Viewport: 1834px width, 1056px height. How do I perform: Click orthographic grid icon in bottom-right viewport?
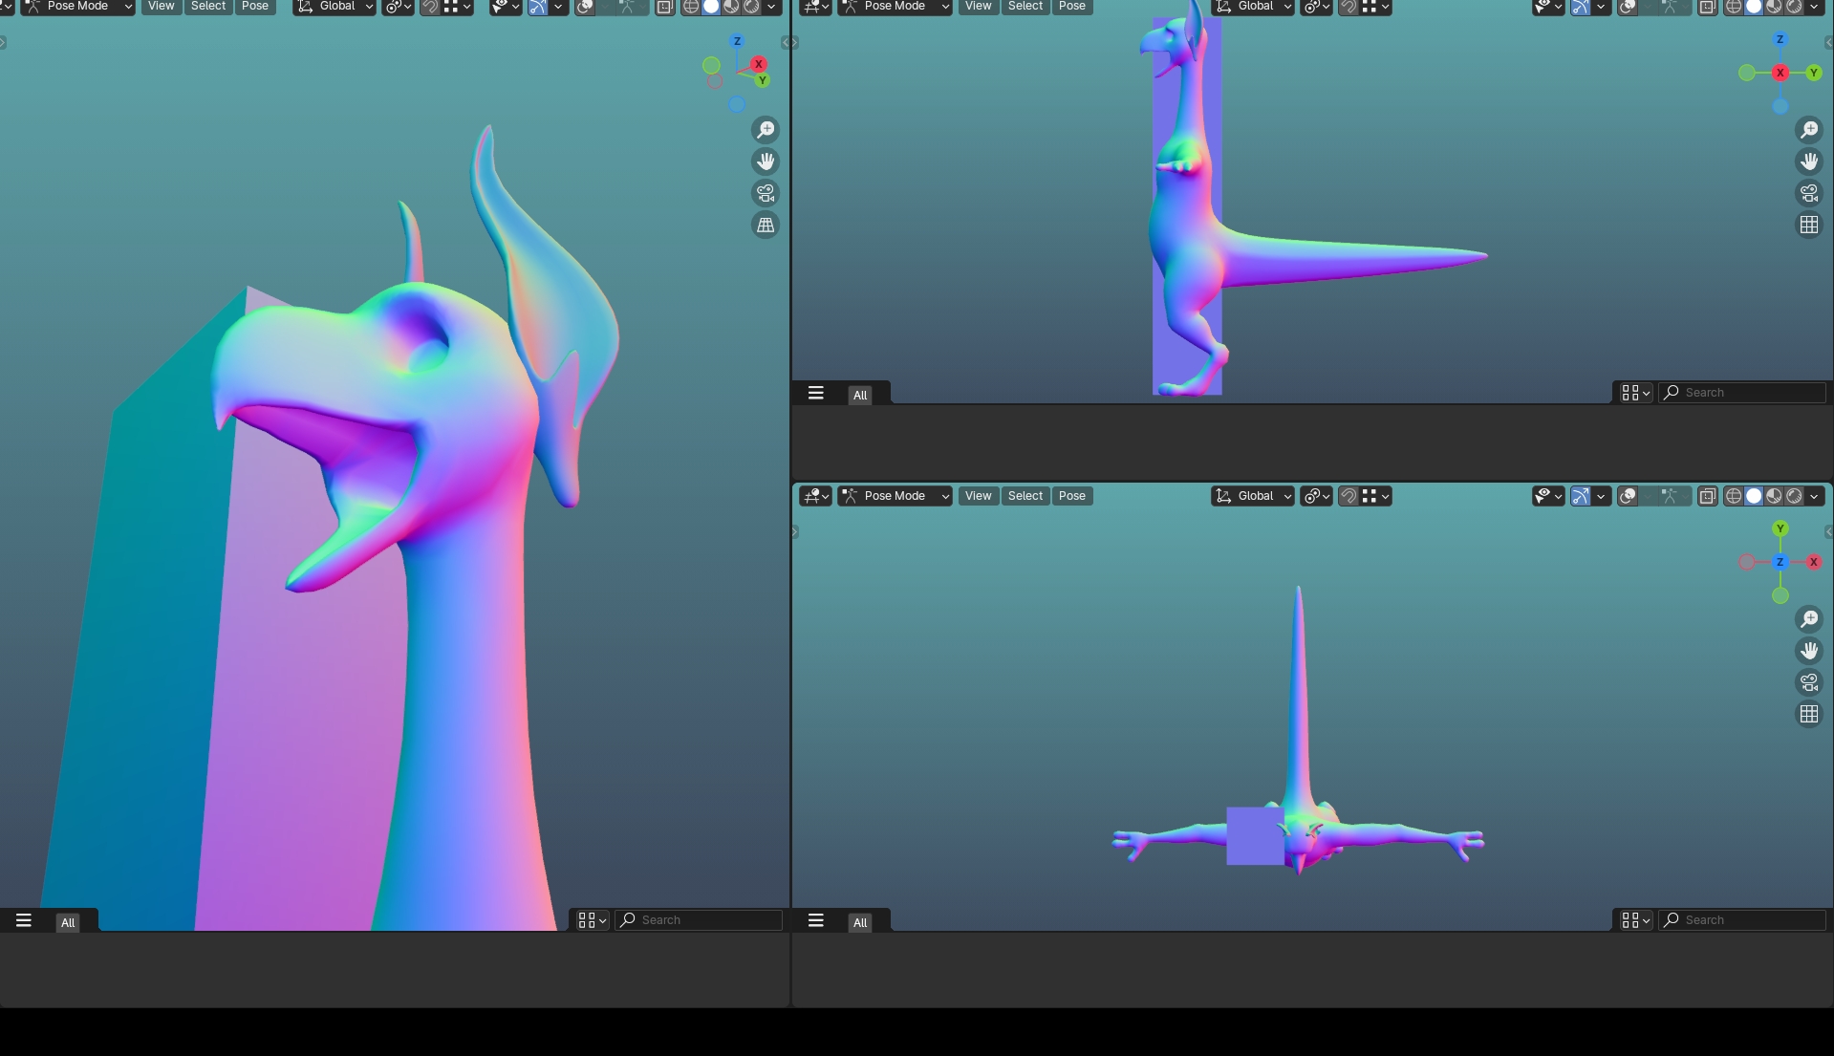tap(1809, 714)
